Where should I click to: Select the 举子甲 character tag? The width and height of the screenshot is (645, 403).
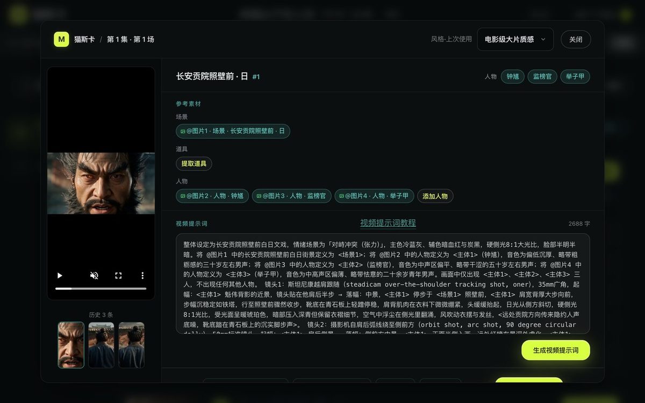[575, 76]
